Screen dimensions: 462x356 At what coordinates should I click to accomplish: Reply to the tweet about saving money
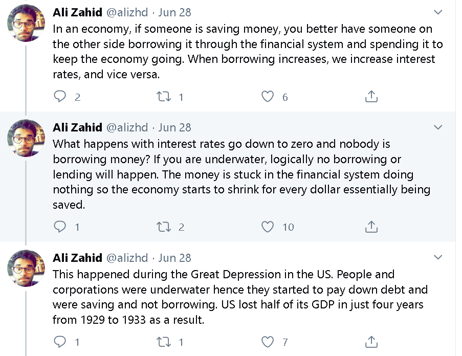click(x=60, y=97)
